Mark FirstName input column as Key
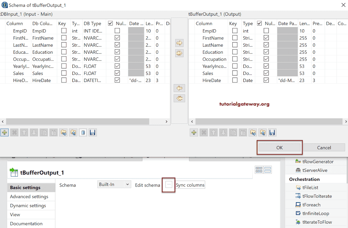Viewport: 348px width, 228px height. pyautogui.click(x=63, y=38)
